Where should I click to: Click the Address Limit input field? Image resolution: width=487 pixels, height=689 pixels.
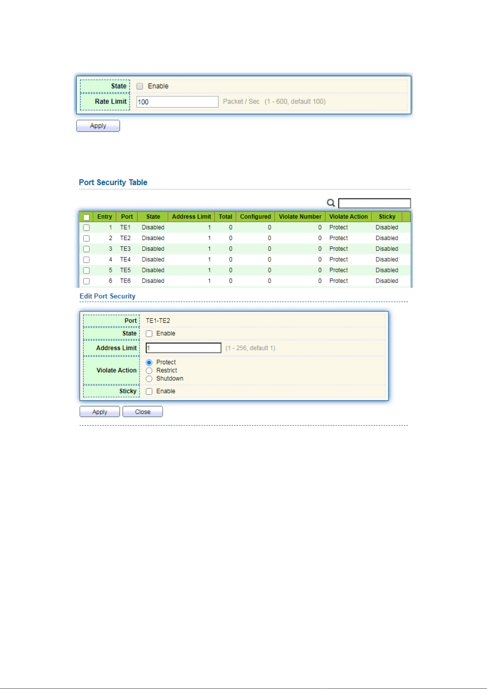click(x=184, y=348)
